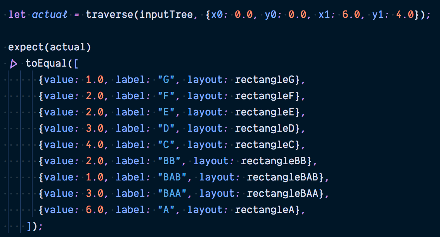Place cursor on the actual variable name

tap(49, 15)
